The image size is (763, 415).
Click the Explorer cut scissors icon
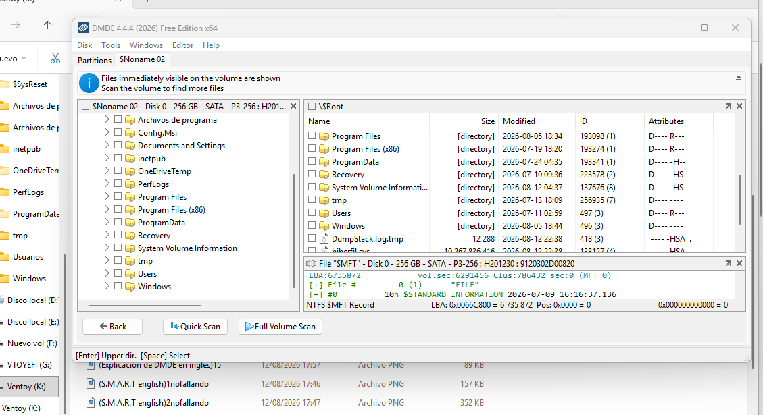tap(55, 59)
